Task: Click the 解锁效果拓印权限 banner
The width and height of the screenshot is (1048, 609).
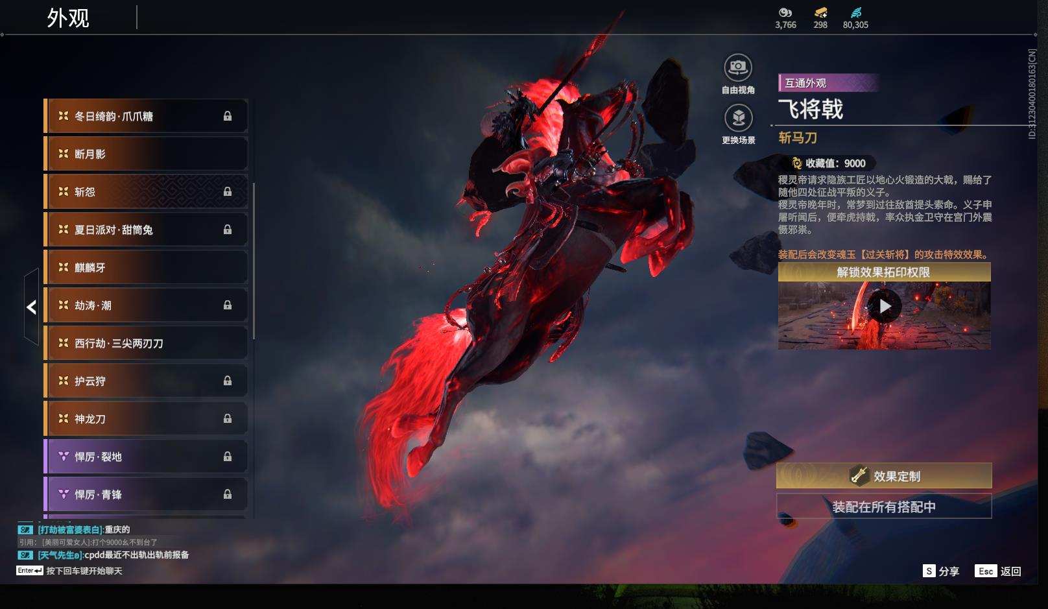Action: click(x=884, y=272)
